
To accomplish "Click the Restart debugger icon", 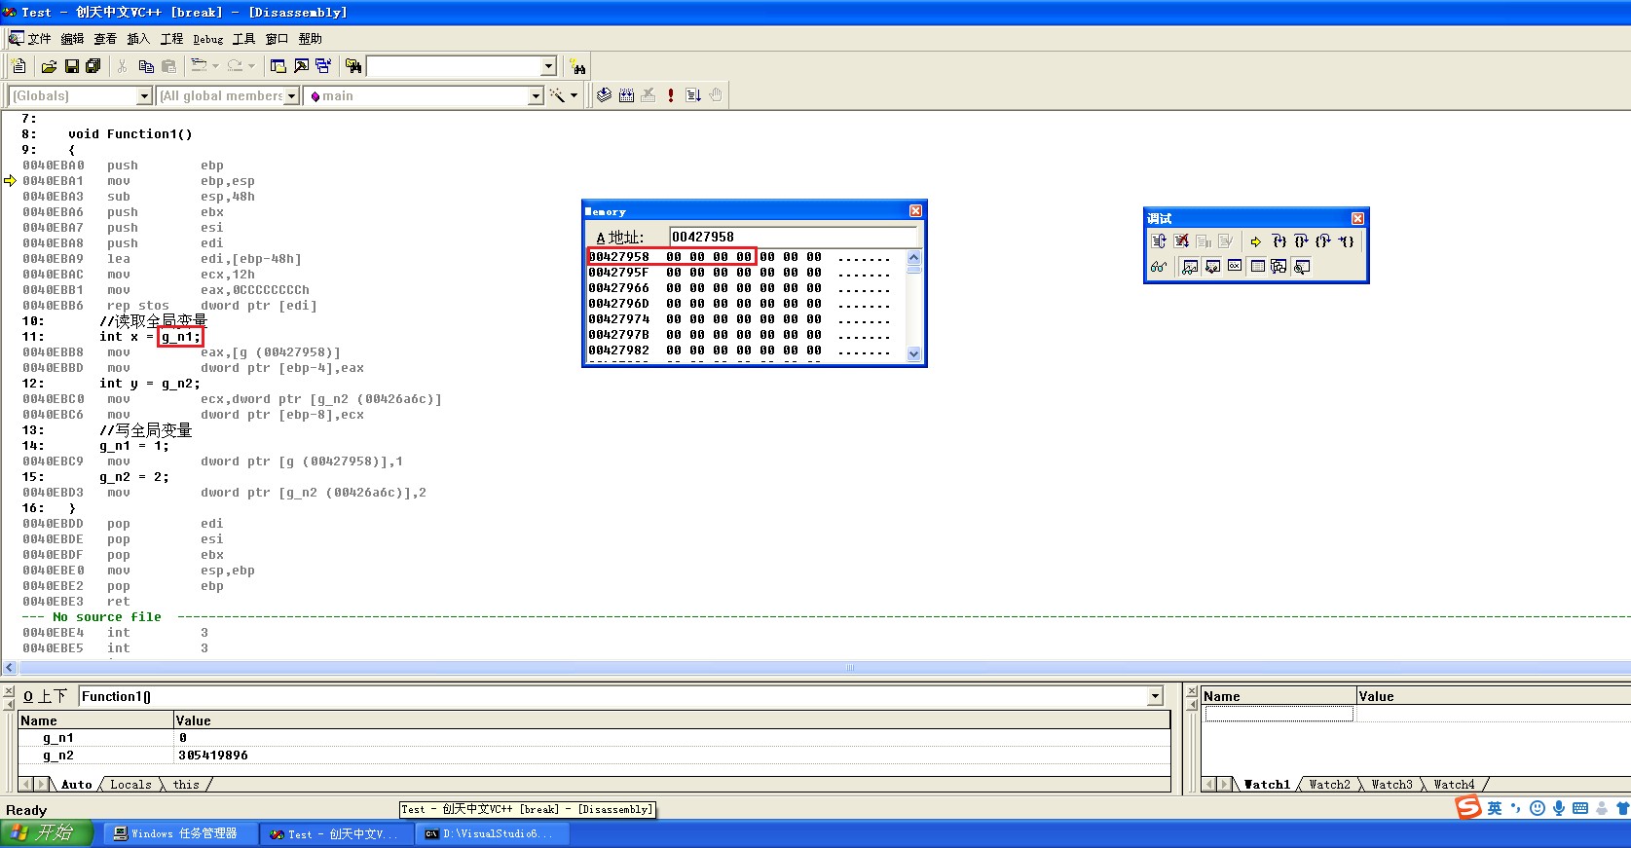I will pyautogui.click(x=1158, y=241).
